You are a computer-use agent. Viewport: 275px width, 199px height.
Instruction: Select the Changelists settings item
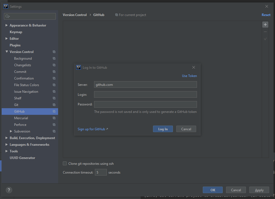23,65
